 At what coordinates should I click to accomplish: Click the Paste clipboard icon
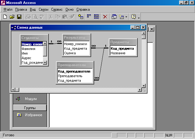coord(65,17)
